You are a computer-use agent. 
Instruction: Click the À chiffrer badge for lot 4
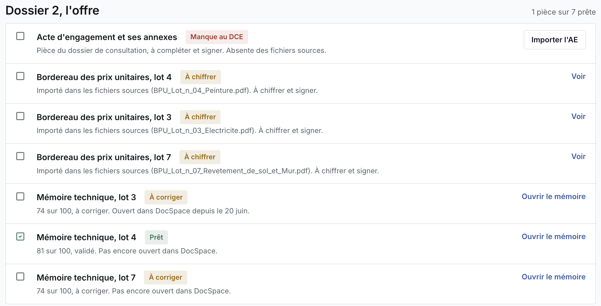click(201, 77)
